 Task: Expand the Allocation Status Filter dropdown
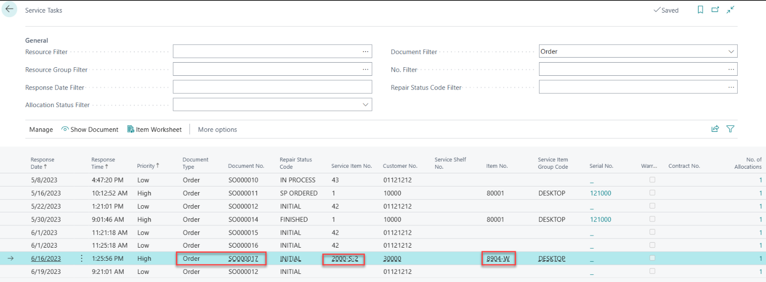pyautogui.click(x=365, y=105)
